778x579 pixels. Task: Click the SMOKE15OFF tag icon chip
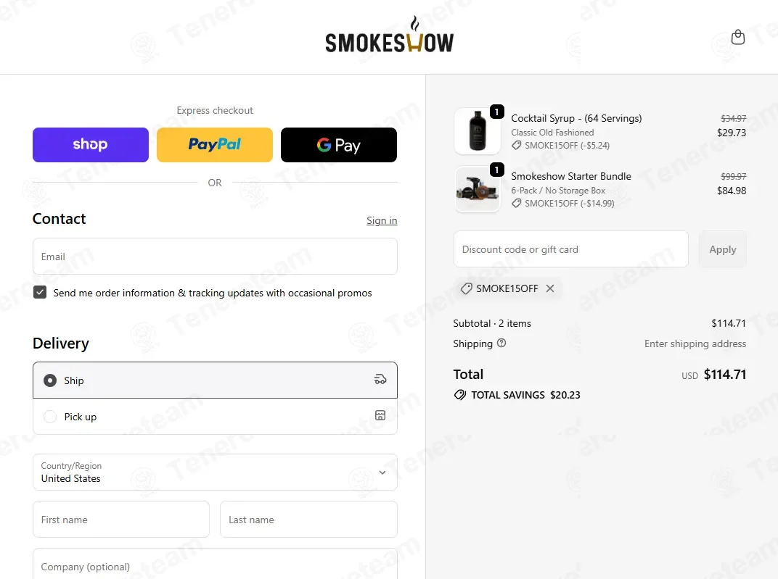point(466,288)
